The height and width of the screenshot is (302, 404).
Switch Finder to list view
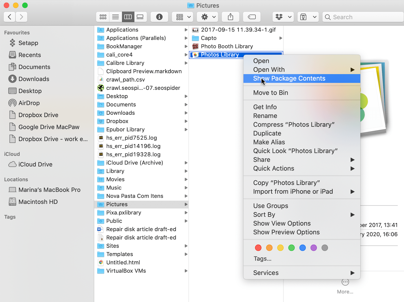click(115, 17)
